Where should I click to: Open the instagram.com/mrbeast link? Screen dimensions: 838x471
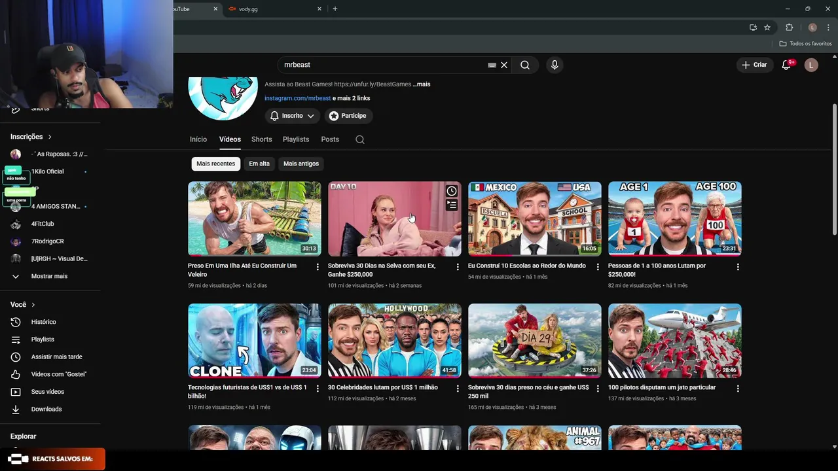point(297,98)
